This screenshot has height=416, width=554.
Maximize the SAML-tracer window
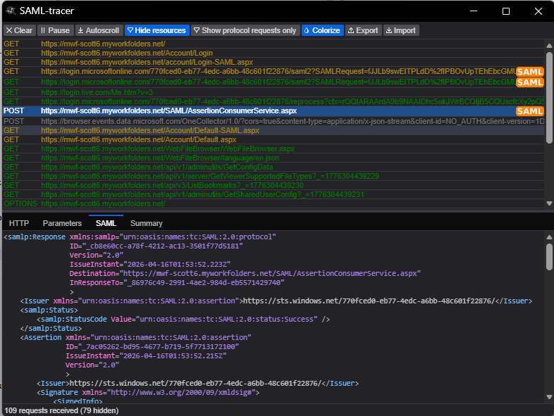505,11
